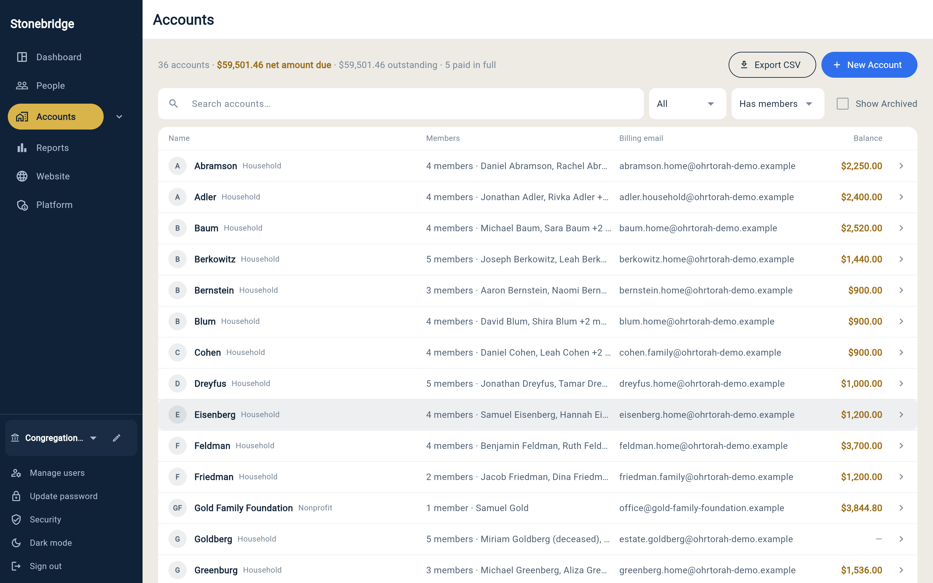Click the Dashboard grid icon in sidebar
The height and width of the screenshot is (583, 933).
(22, 57)
